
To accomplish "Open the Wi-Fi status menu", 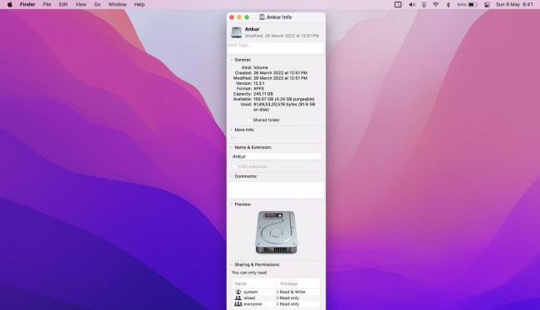I will (435, 4).
